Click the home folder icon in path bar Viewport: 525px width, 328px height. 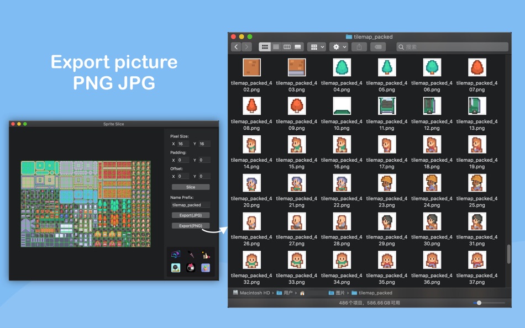pos(302,293)
